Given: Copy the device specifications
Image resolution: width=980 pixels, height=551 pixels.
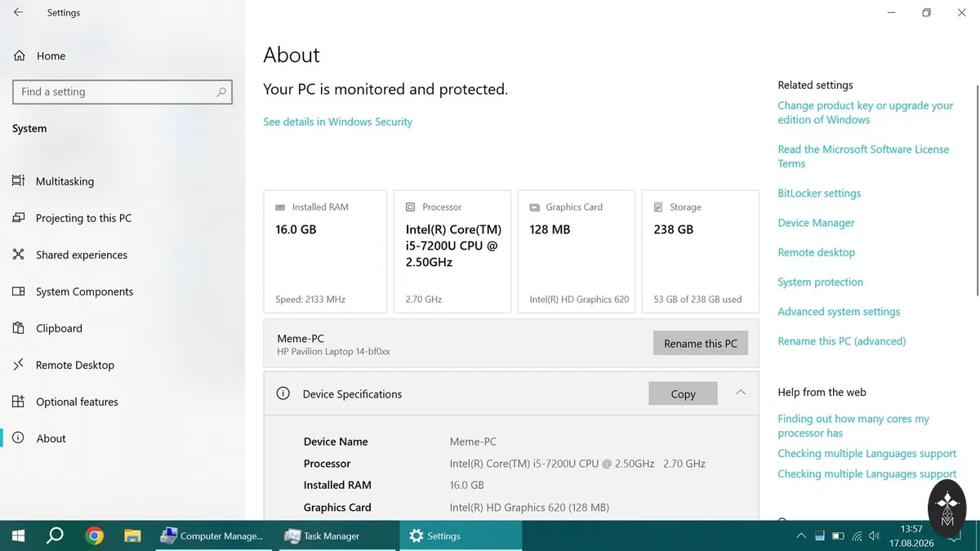Looking at the screenshot, I should click(x=683, y=393).
